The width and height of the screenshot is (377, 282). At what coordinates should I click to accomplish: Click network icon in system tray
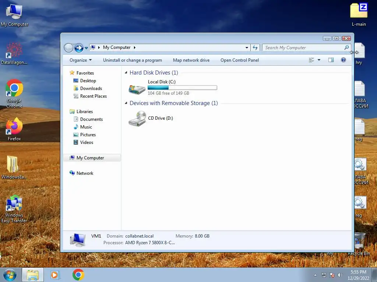click(x=324, y=275)
